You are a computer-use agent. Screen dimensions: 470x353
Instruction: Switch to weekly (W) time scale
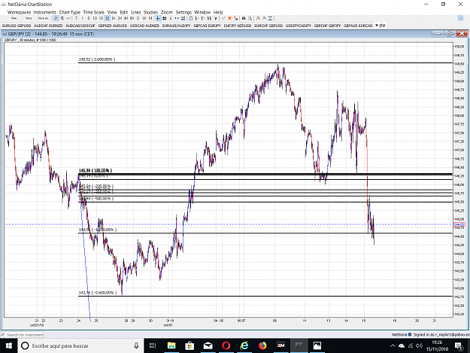[144, 18]
